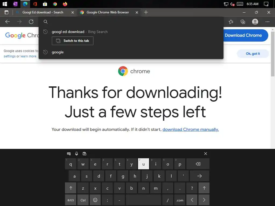Launch Firefox from the taskbar
The image size is (275, 206).
(65, 4)
